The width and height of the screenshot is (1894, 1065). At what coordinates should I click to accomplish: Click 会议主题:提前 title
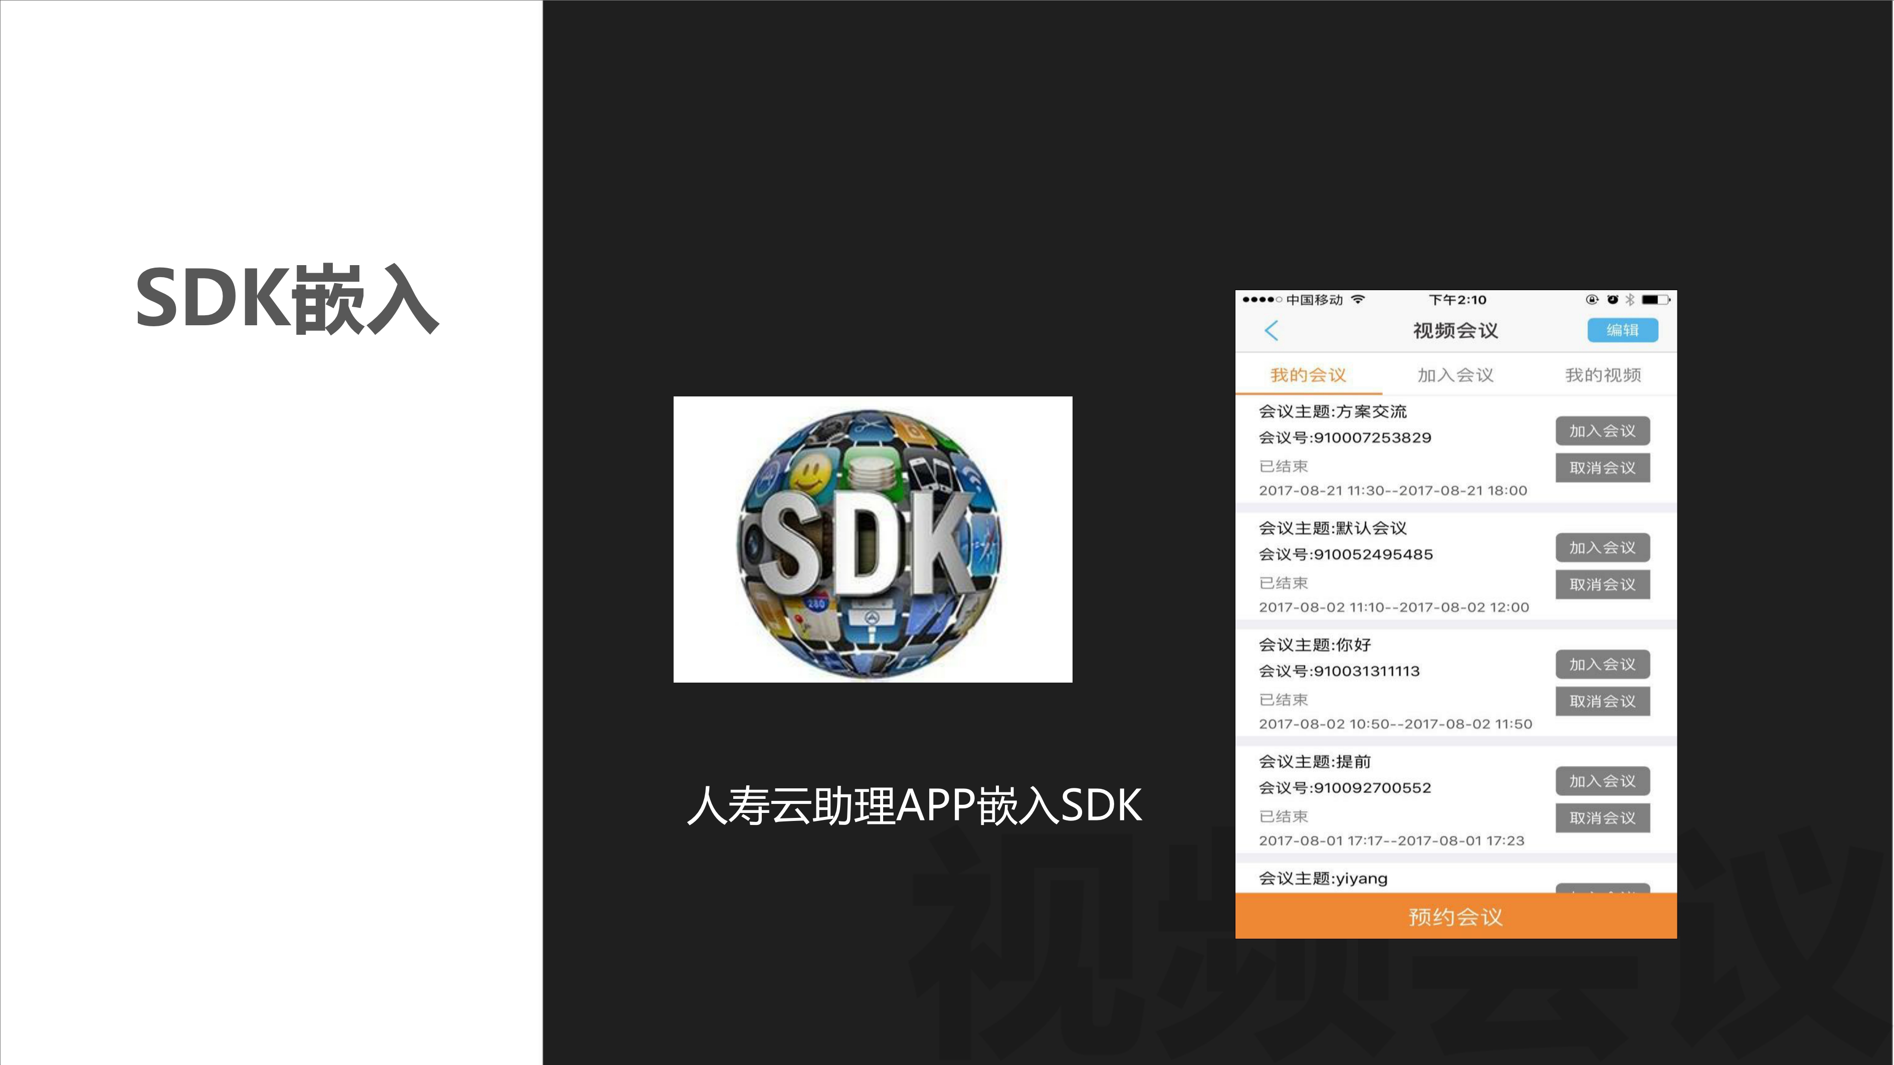click(x=1315, y=762)
